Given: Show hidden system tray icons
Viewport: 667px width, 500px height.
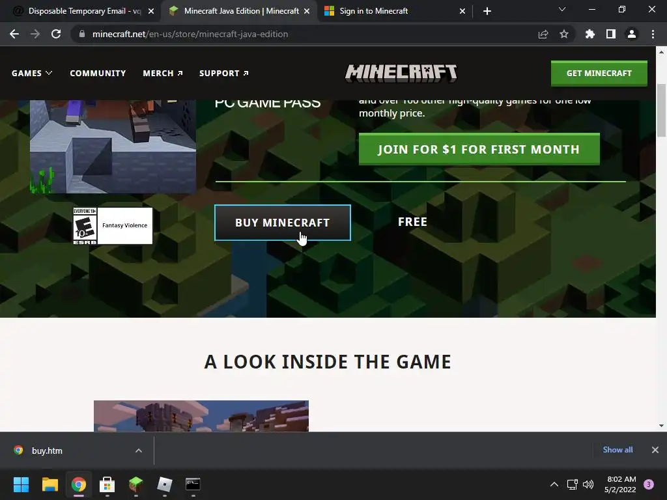Looking at the screenshot, I should (554, 484).
